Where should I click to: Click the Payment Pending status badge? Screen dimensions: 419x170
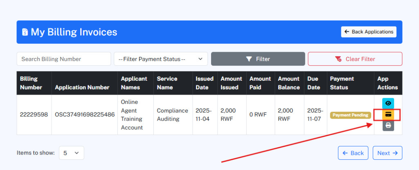pos(350,115)
